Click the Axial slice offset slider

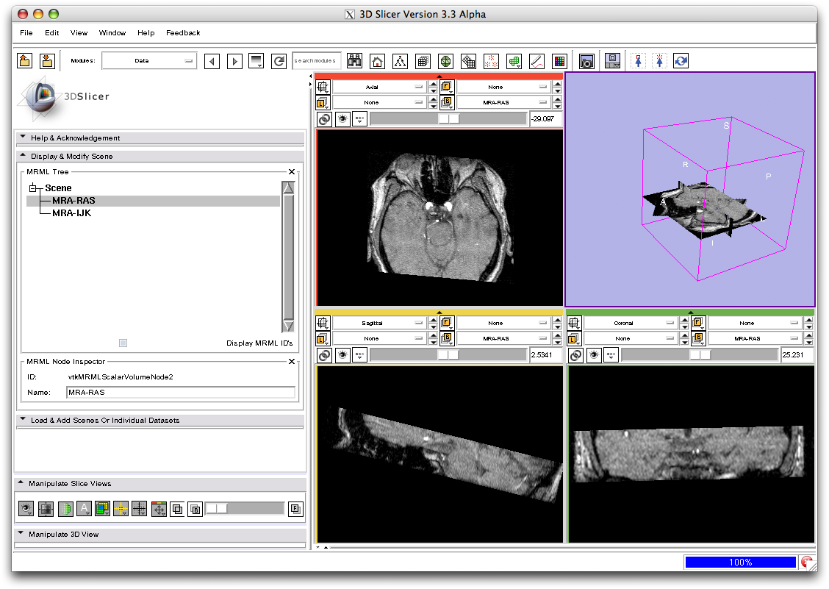click(x=448, y=119)
